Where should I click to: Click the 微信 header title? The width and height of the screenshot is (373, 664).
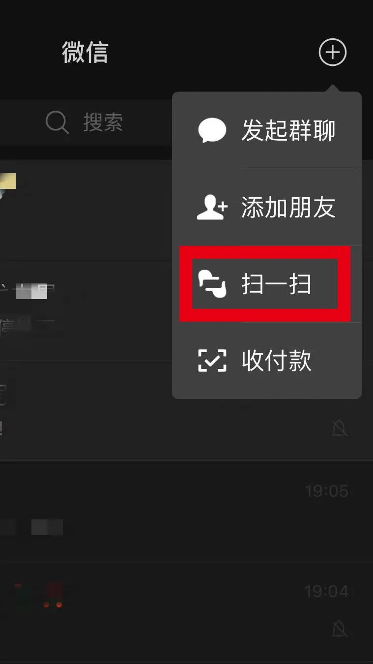click(85, 52)
